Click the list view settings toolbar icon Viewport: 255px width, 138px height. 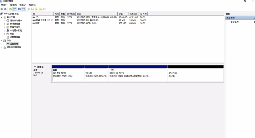point(44,9)
